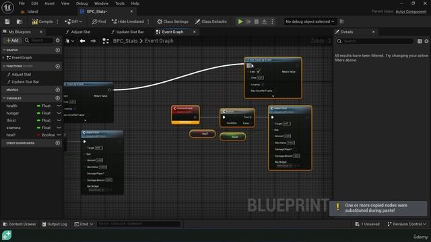431x242 pixels.
Task: Click the Add button in My Blueprint
Action: tap(12, 40)
